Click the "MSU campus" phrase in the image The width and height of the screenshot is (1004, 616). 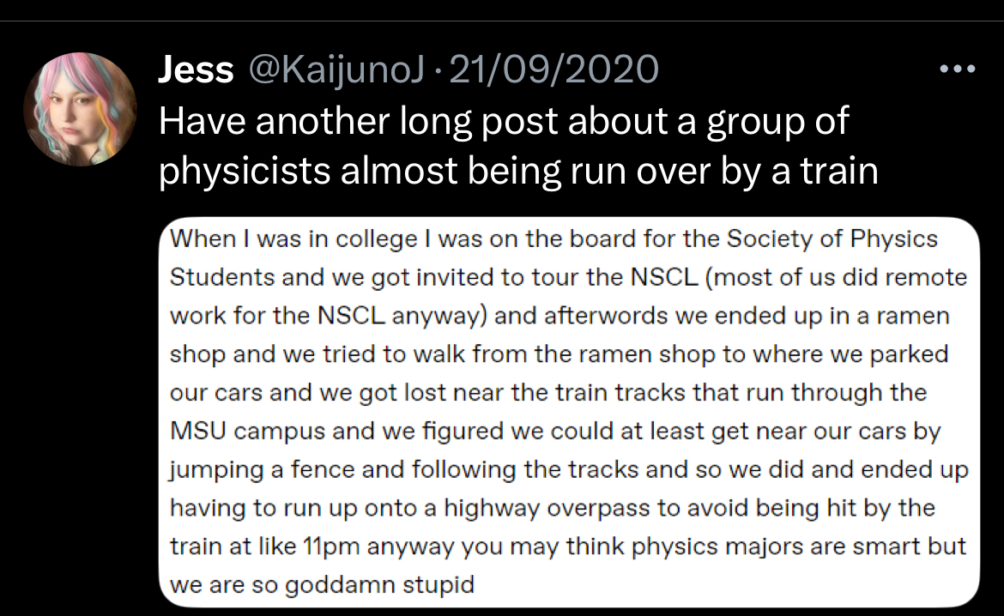tap(248, 431)
